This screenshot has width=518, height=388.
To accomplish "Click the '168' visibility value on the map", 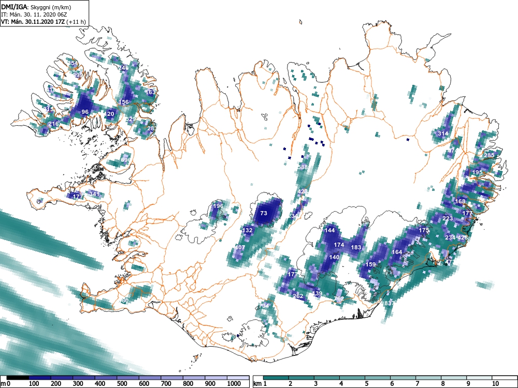I will [x=460, y=201].
